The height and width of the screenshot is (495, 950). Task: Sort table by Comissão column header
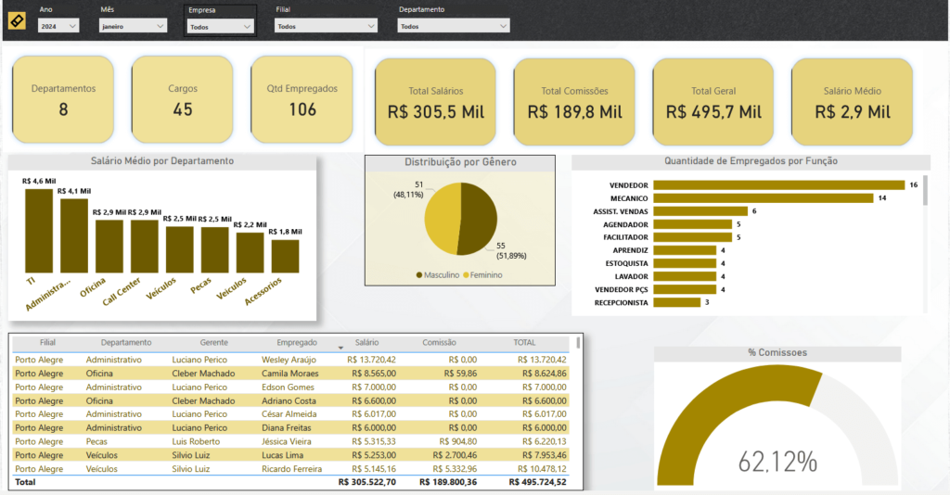click(x=439, y=342)
